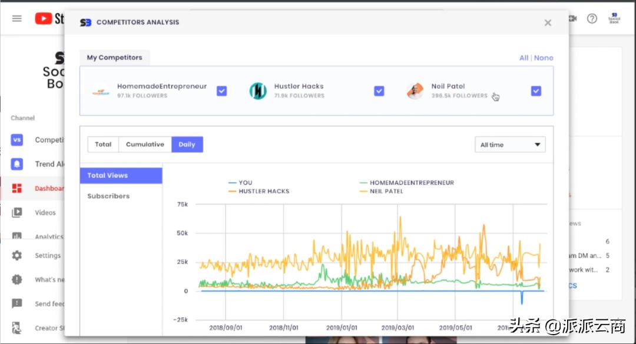
Task: Click the YouTube Help question mark icon
Action: pyautogui.click(x=592, y=18)
